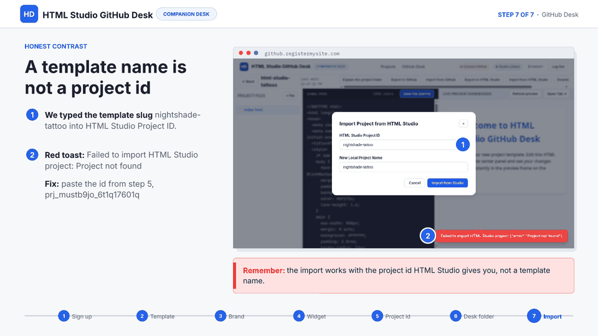Go to step 4 Widget

[310, 316]
